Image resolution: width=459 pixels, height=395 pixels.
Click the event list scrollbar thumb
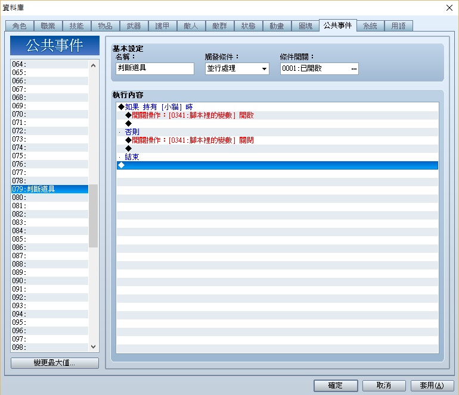[x=94, y=216]
